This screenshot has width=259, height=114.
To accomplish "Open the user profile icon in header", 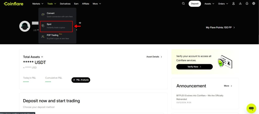I will coord(233,4).
